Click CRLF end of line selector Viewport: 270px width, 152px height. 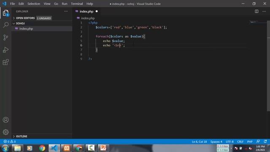(x=240, y=141)
